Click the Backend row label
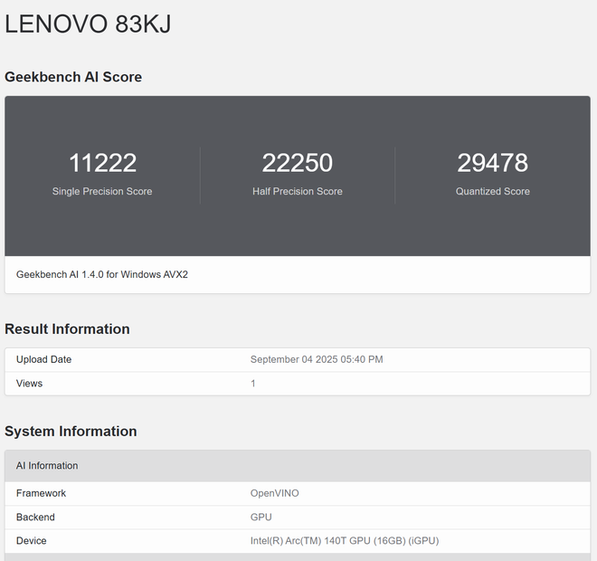This screenshot has height=561, width=597. pos(35,518)
